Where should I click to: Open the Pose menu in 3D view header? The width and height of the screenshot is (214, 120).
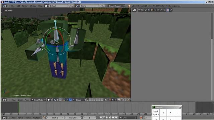pyautogui.click(x=27, y=100)
